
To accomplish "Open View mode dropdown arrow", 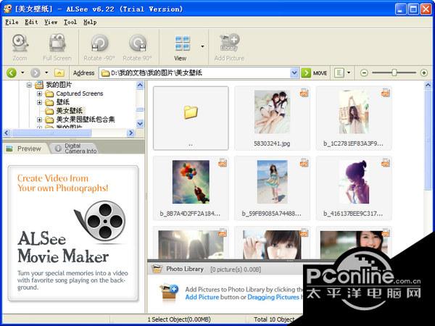I will pyautogui.click(x=202, y=46).
